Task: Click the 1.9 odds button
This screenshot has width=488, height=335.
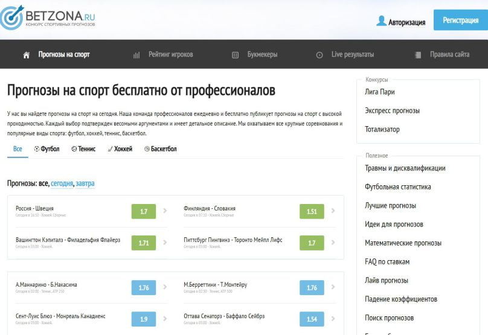Action: pos(144,319)
